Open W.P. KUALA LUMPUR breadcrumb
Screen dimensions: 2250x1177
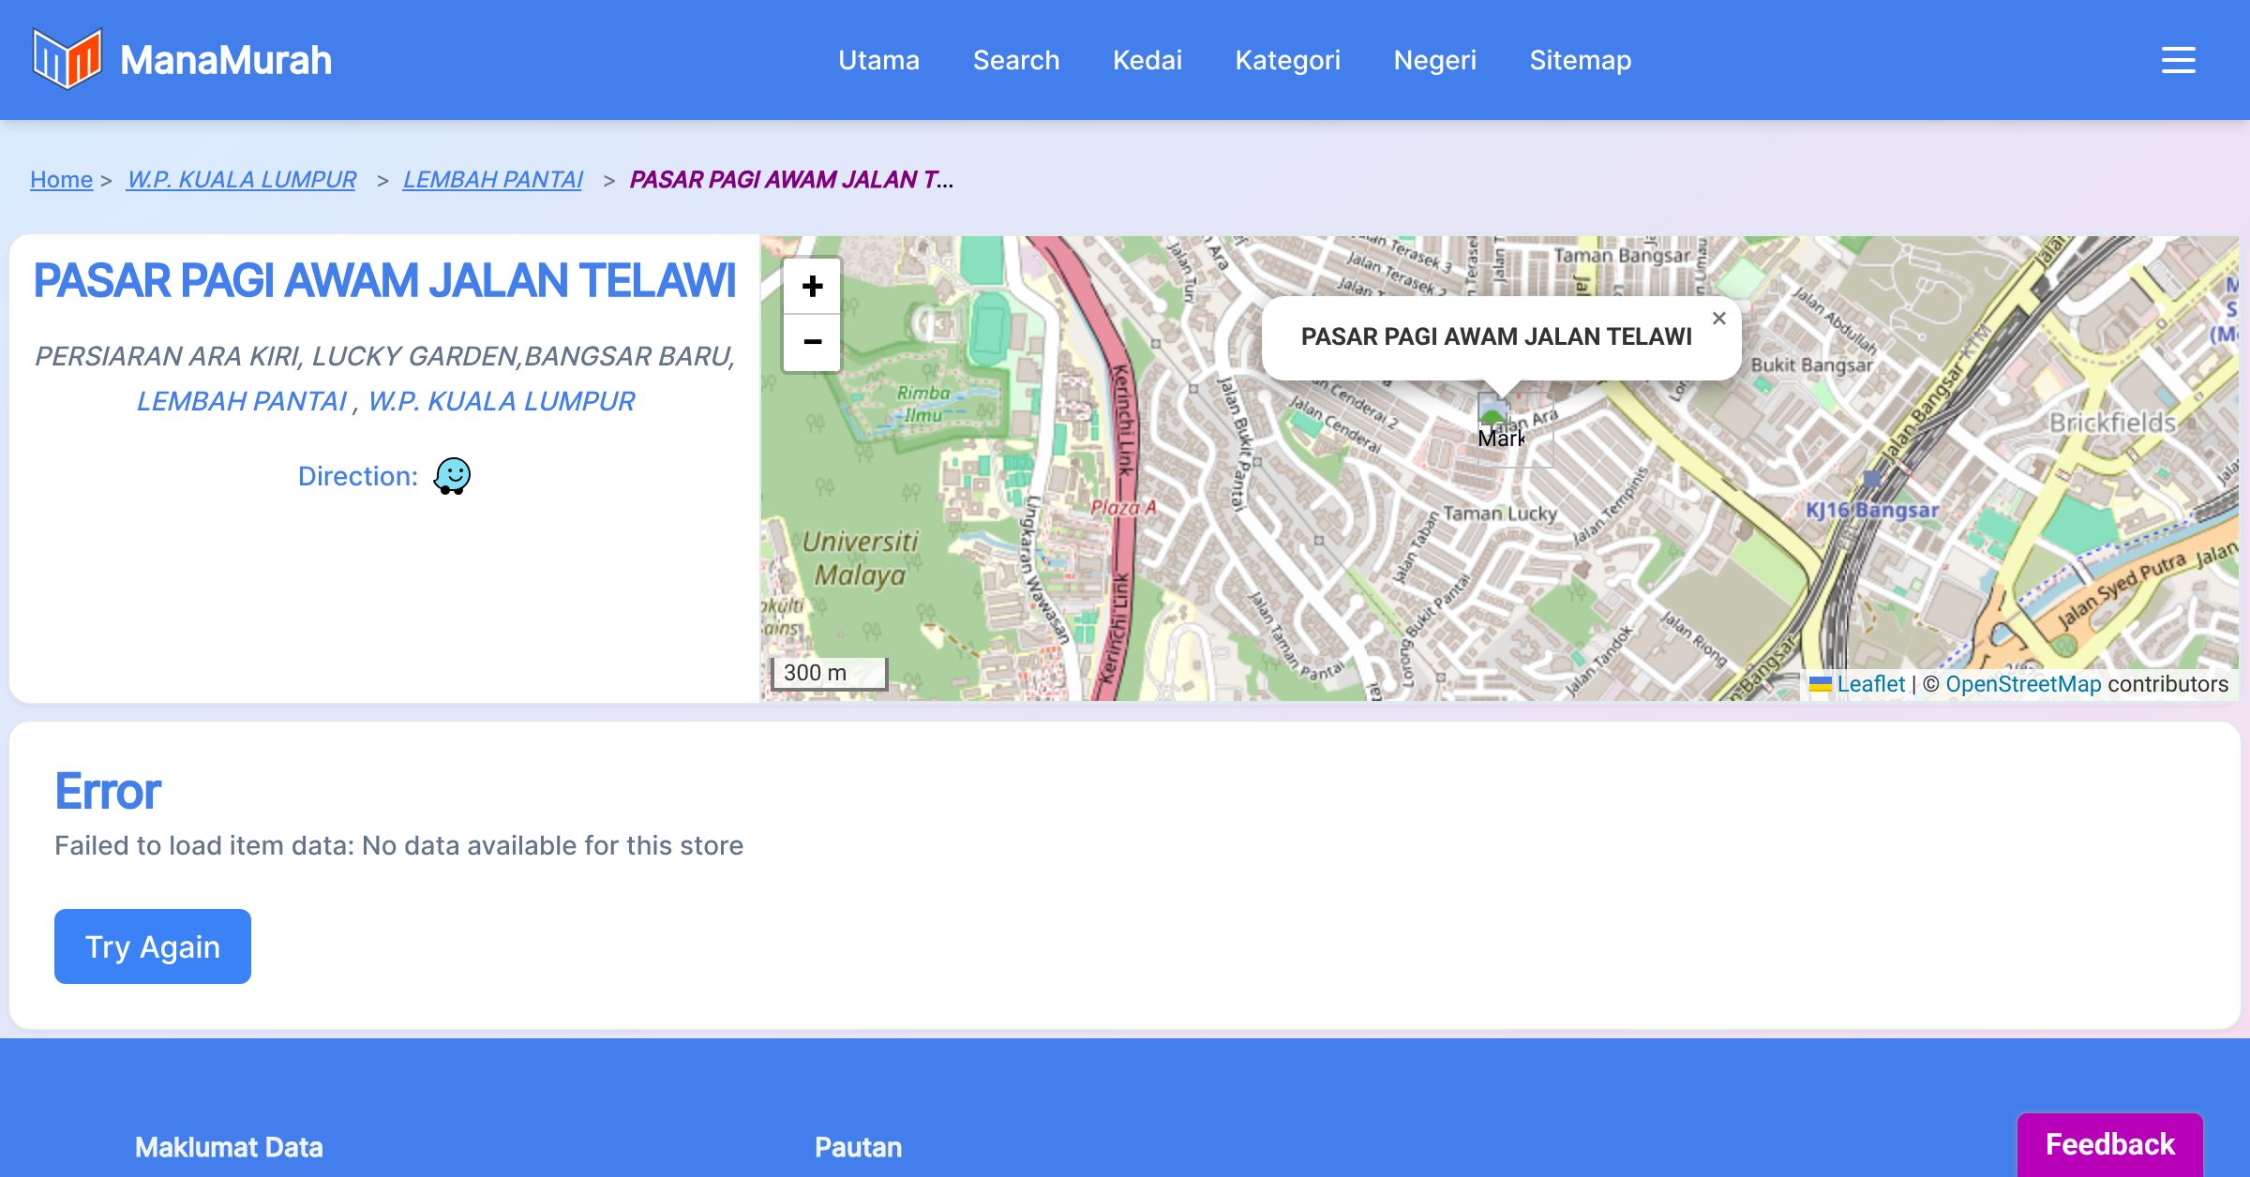(241, 179)
